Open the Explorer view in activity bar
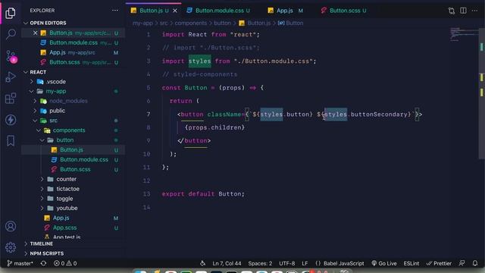Viewport: 485px width, 273px height. pyautogui.click(x=11, y=13)
